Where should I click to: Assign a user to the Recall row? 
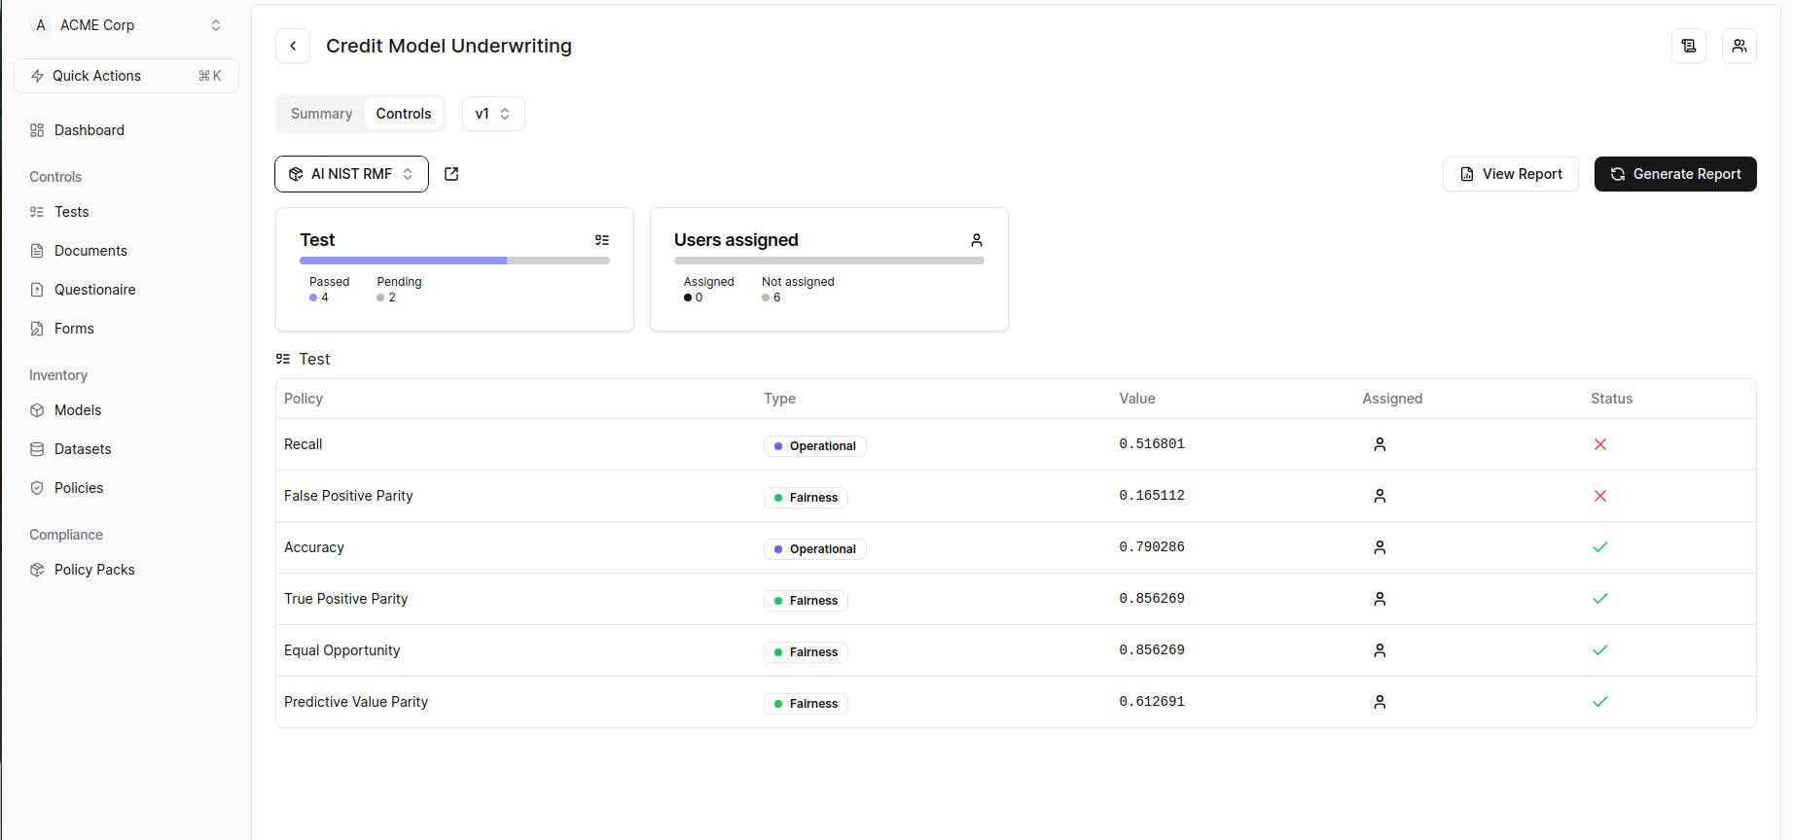pyautogui.click(x=1380, y=444)
